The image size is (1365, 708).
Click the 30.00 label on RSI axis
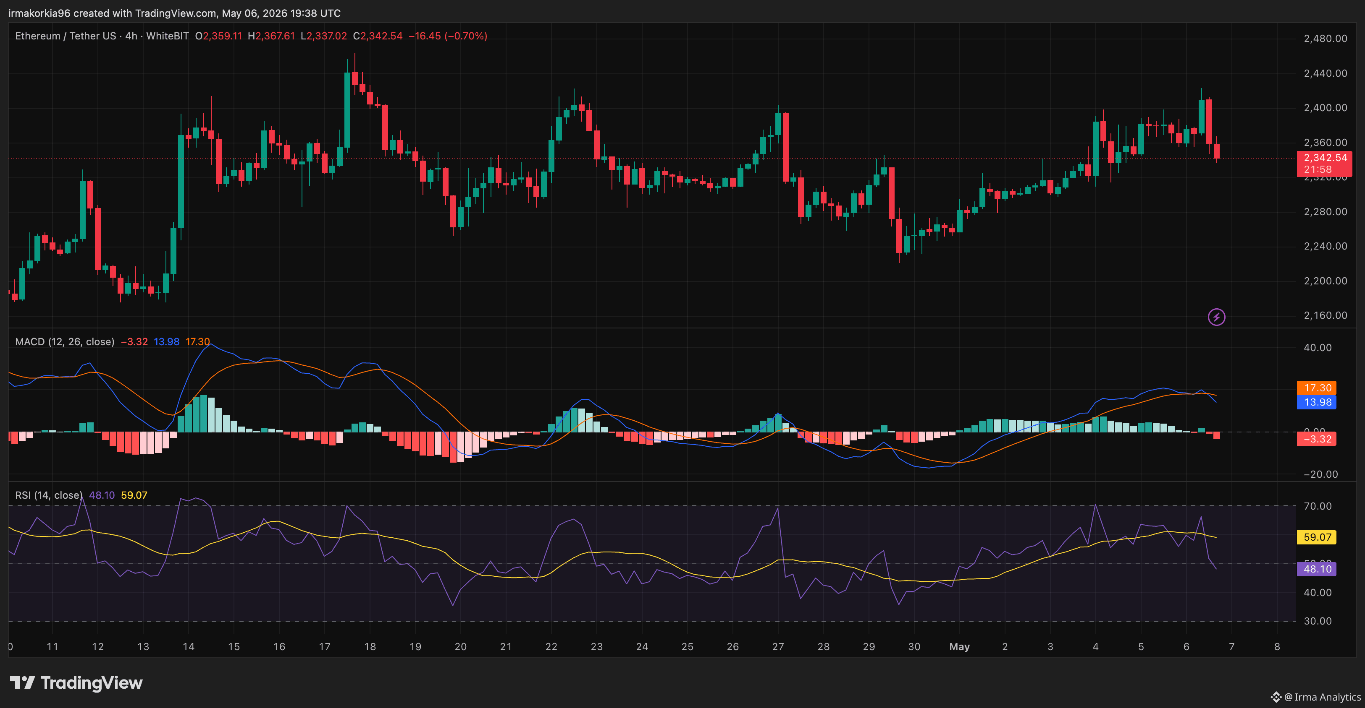[1317, 621]
